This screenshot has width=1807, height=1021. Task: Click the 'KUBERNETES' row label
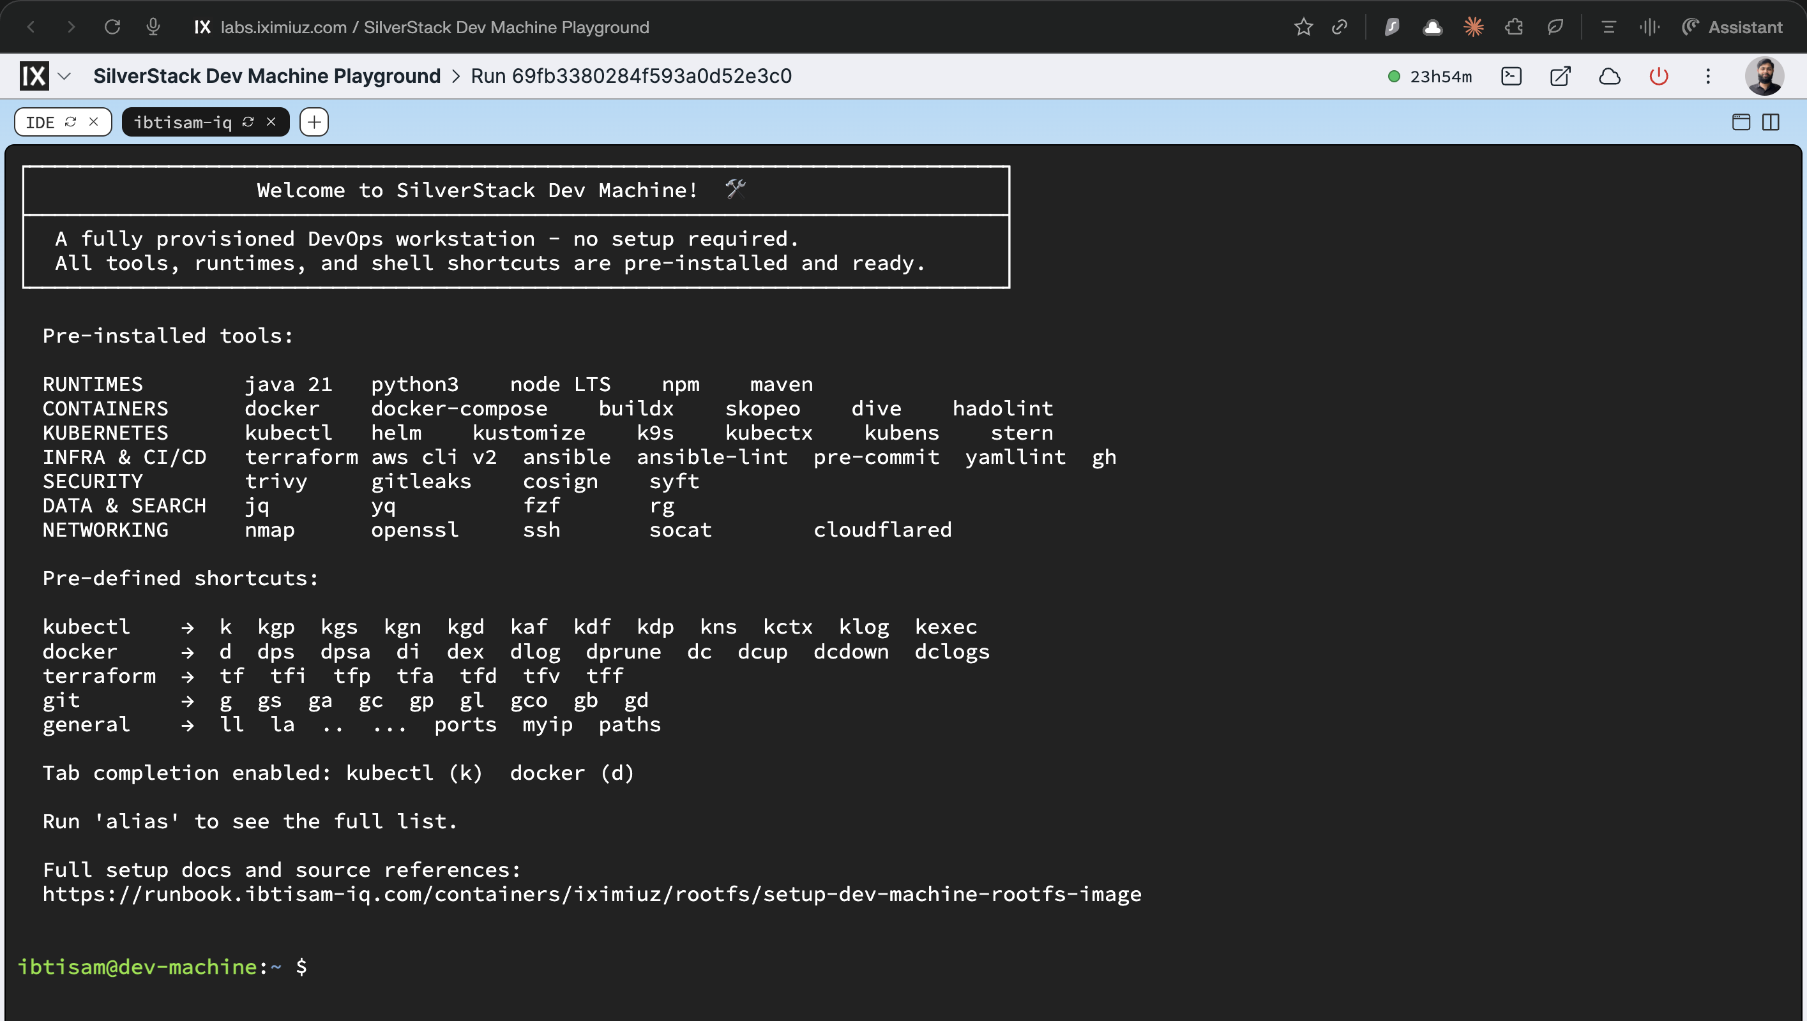pyautogui.click(x=105, y=433)
